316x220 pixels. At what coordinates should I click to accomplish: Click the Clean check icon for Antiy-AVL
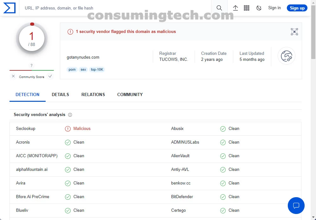coord(223,170)
